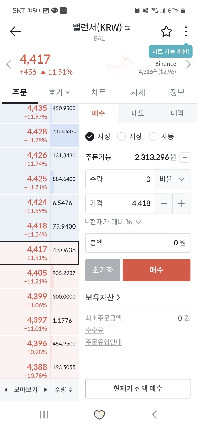The image size is (197, 427).
Task: Tap the heart home icon in navigation bar
Action: pos(98,414)
